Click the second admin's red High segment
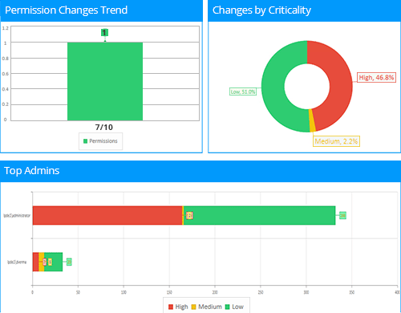Viewport: 401px width, 313px height. tap(35, 262)
